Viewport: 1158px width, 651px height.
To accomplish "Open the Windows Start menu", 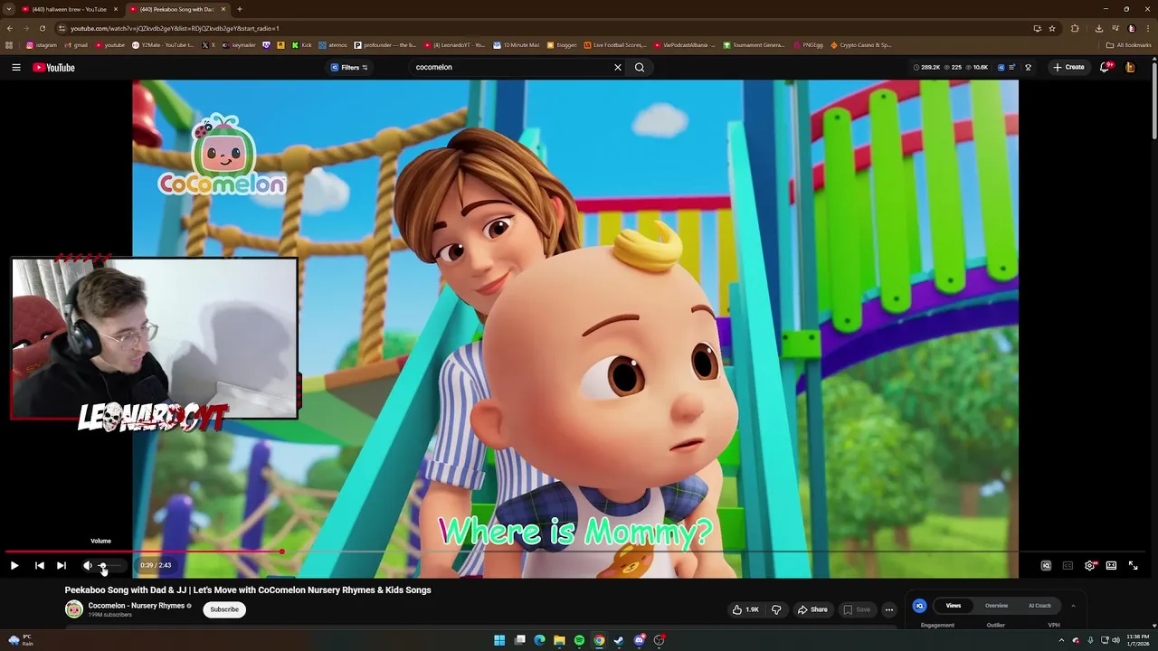I will pyautogui.click(x=499, y=640).
